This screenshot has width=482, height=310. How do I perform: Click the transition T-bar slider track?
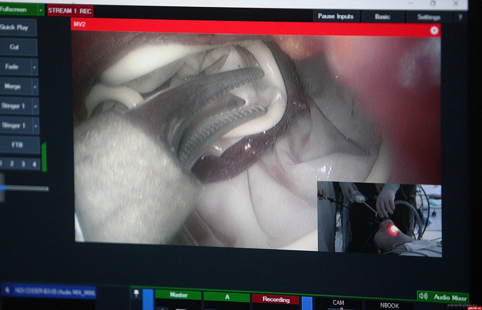coord(27,189)
